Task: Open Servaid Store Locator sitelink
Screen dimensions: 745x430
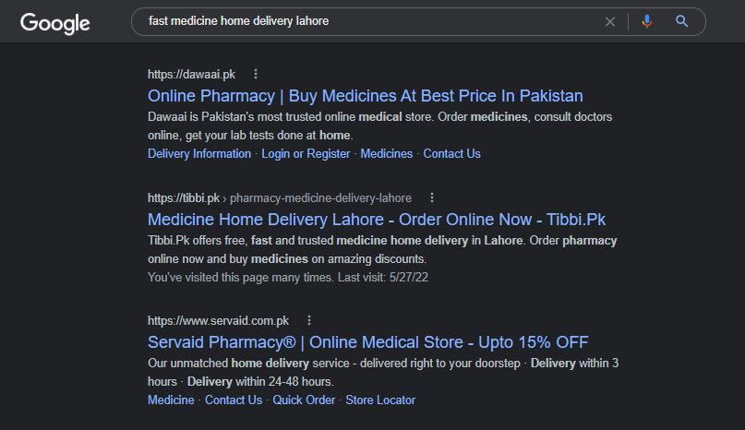Action: (x=380, y=400)
